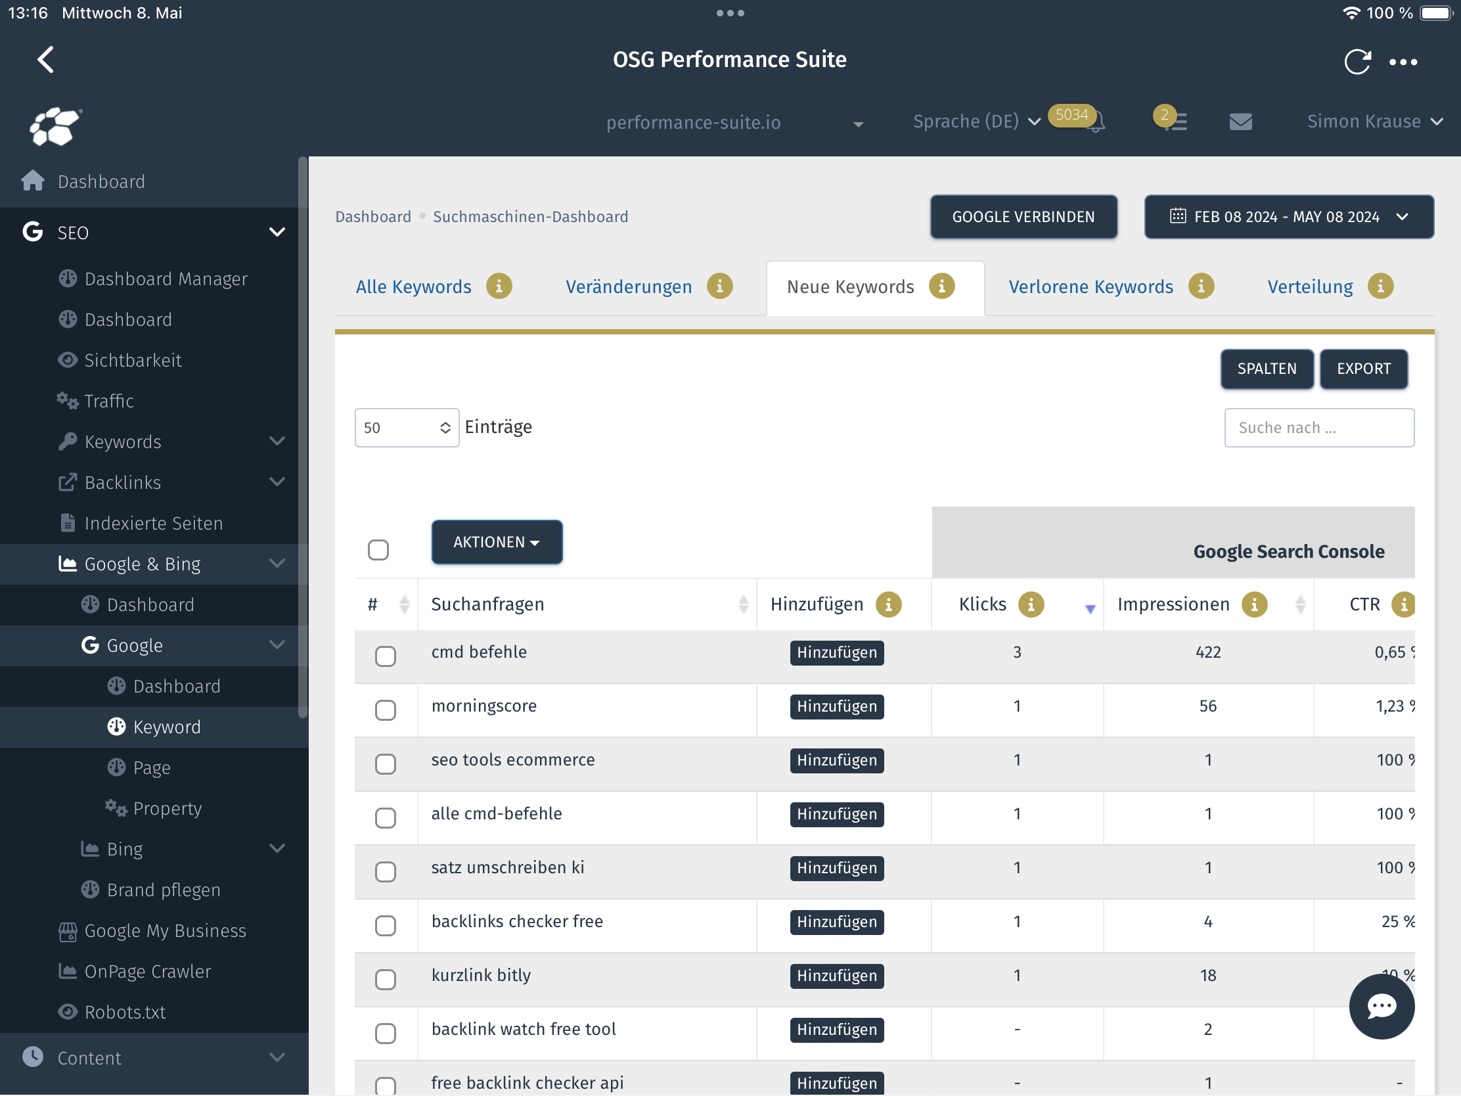Check backlink watch free tool row

[385, 1033]
